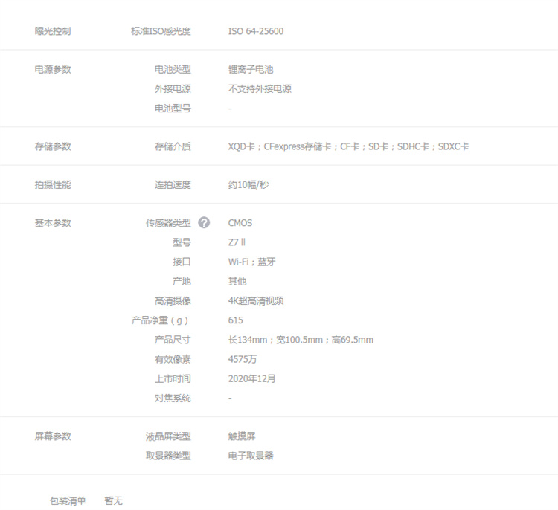
Task: Select the 屏幕参数 section heading
Action: pyautogui.click(x=53, y=436)
